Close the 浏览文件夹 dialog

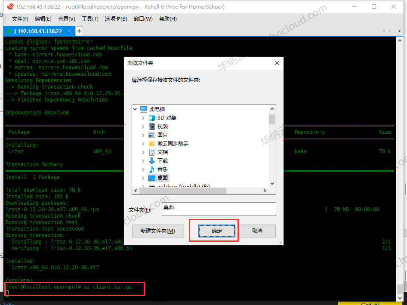(277, 63)
